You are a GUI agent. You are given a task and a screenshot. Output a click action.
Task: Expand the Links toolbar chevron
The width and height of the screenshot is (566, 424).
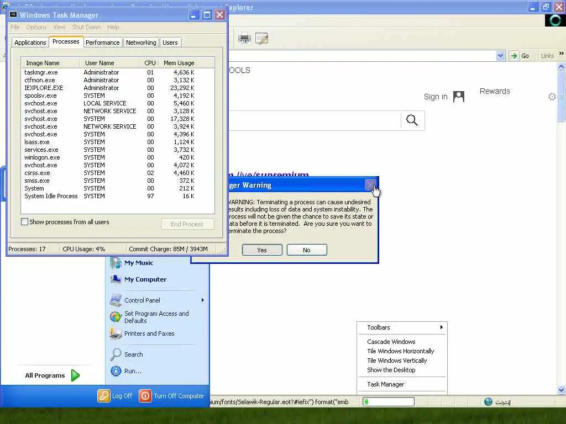point(561,54)
